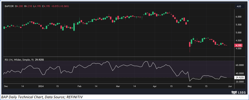
Task: Click the Jun date label
Action: tap(230, 86)
